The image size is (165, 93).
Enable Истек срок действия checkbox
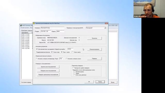click(x=75, y=75)
